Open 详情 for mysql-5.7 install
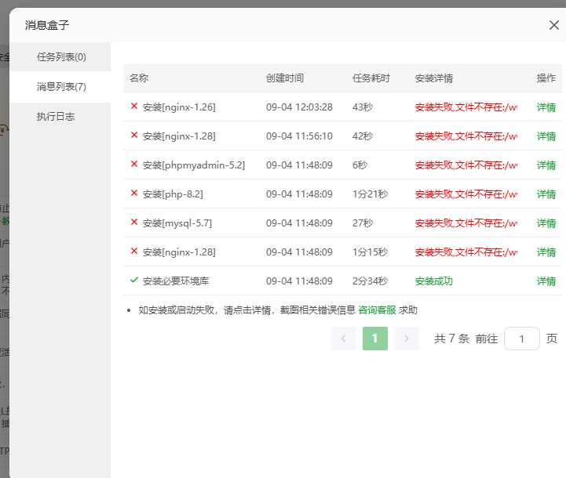Screen dimensions: 566x478 pos(546,223)
